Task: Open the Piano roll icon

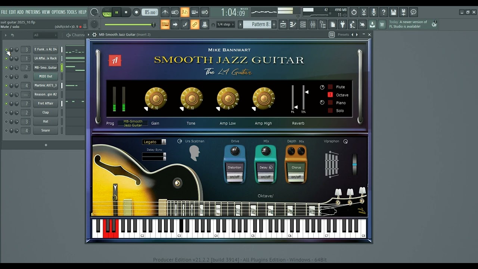Action: click(293, 25)
